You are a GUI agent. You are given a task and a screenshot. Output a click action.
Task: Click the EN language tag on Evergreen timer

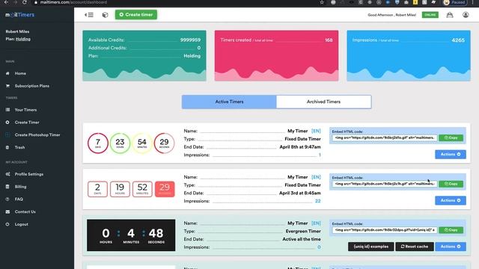pyautogui.click(x=316, y=223)
